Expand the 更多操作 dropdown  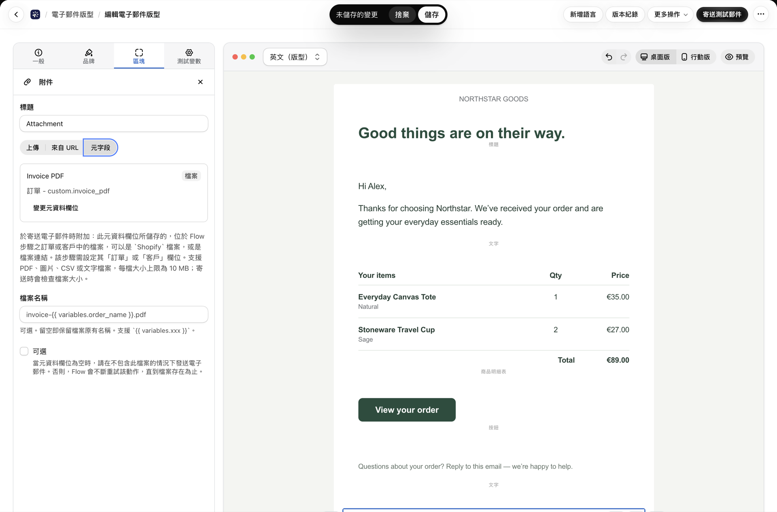click(x=671, y=15)
